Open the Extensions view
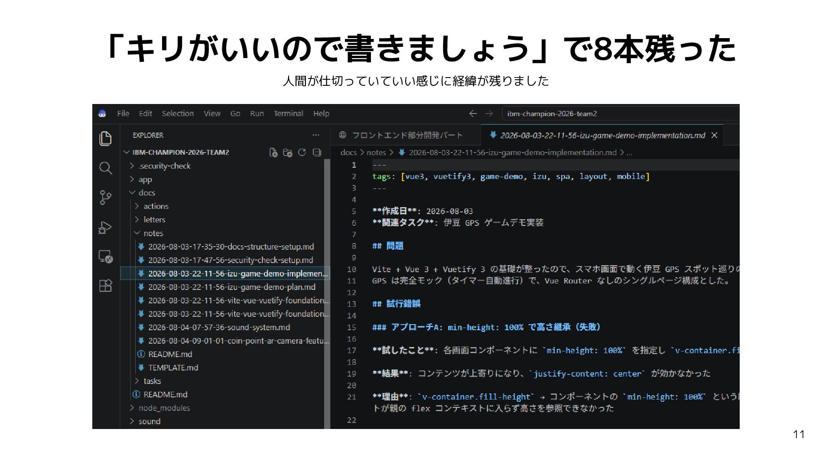Image resolution: width=832 pixels, height=468 pixels. tap(105, 286)
